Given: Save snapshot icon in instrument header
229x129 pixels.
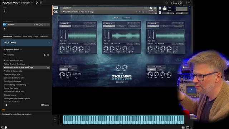Looking at the screenshot, I should point(143,12).
